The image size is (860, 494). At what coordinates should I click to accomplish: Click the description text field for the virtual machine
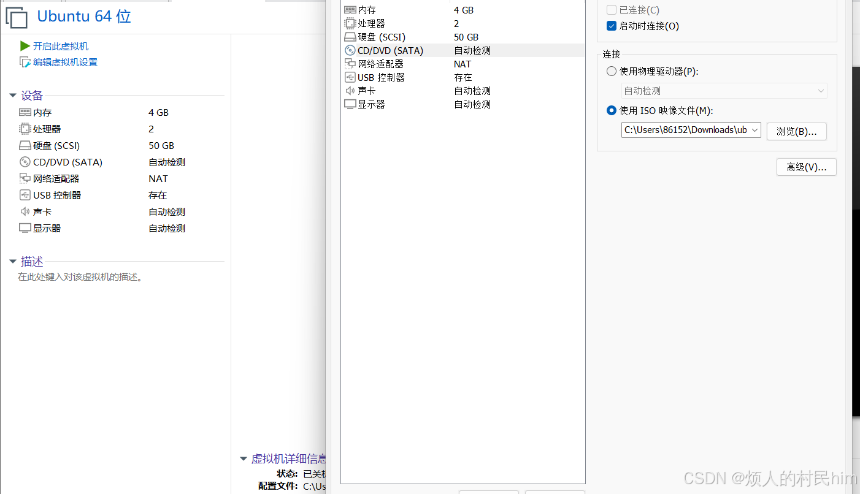80,277
